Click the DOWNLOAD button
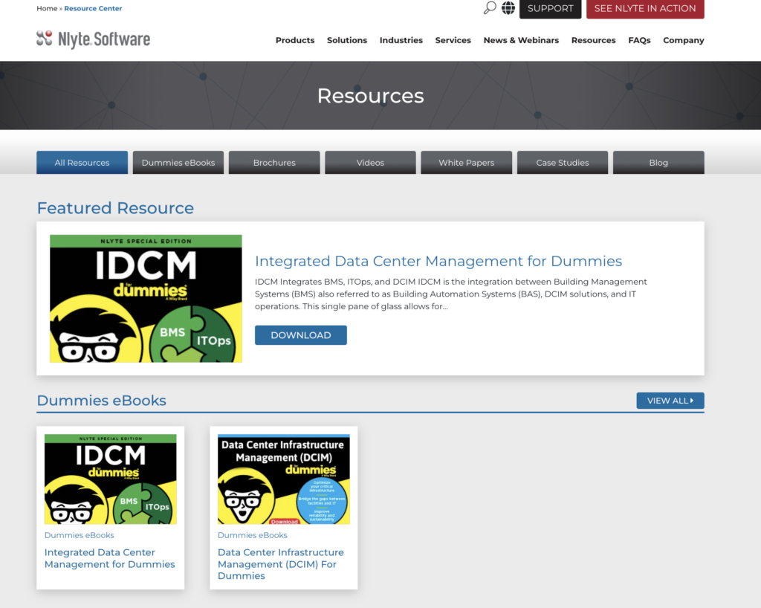The image size is (761, 608). [x=301, y=335]
